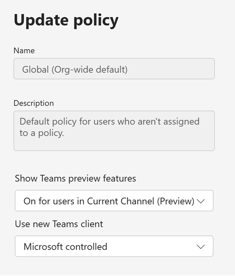Image resolution: width=235 pixels, height=276 pixels.
Task: Click the Show Teams preview features label
Action: click(x=75, y=178)
